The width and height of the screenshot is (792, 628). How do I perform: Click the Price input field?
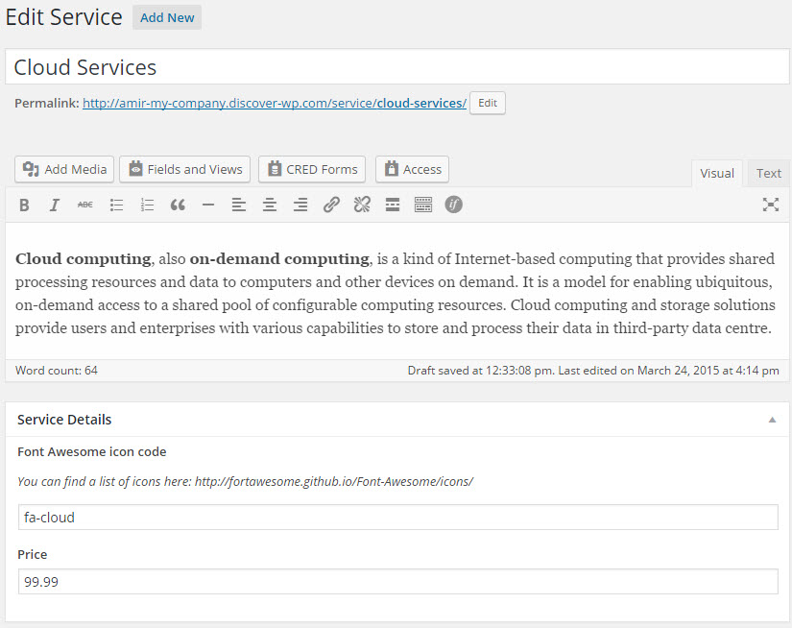click(x=397, y=582)
